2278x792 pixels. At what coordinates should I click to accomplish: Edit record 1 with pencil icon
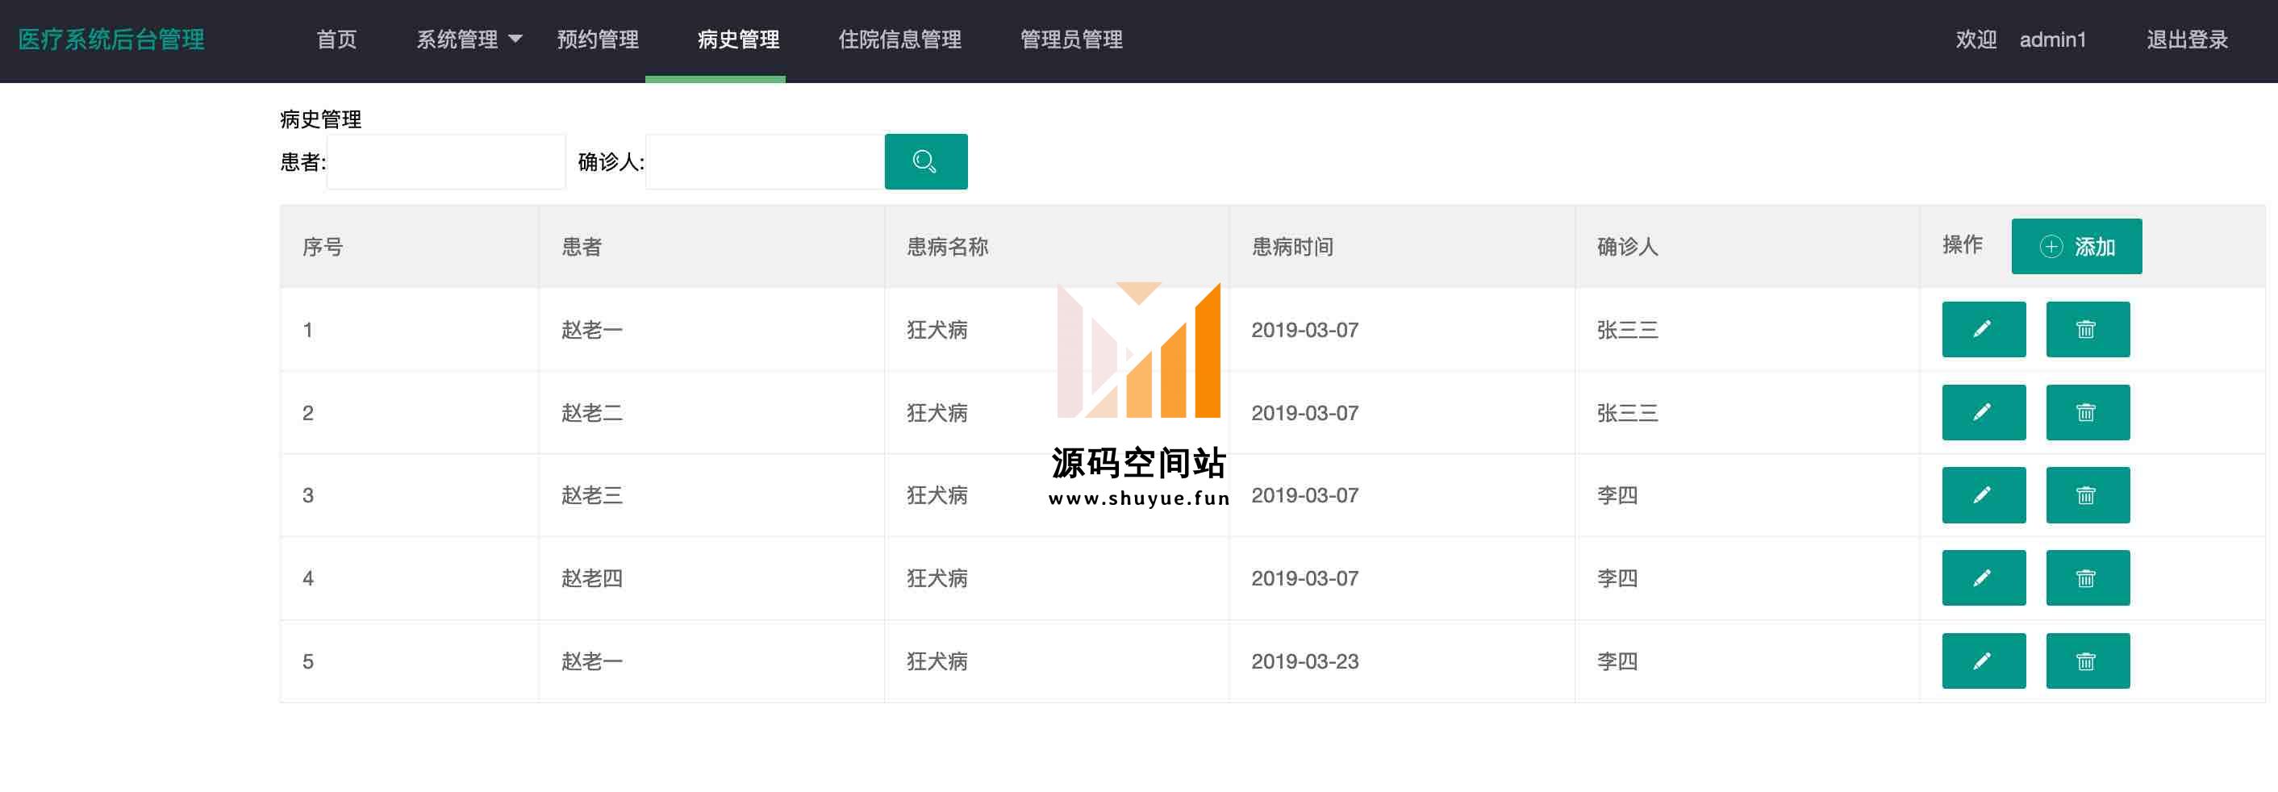pos(1983,330)
